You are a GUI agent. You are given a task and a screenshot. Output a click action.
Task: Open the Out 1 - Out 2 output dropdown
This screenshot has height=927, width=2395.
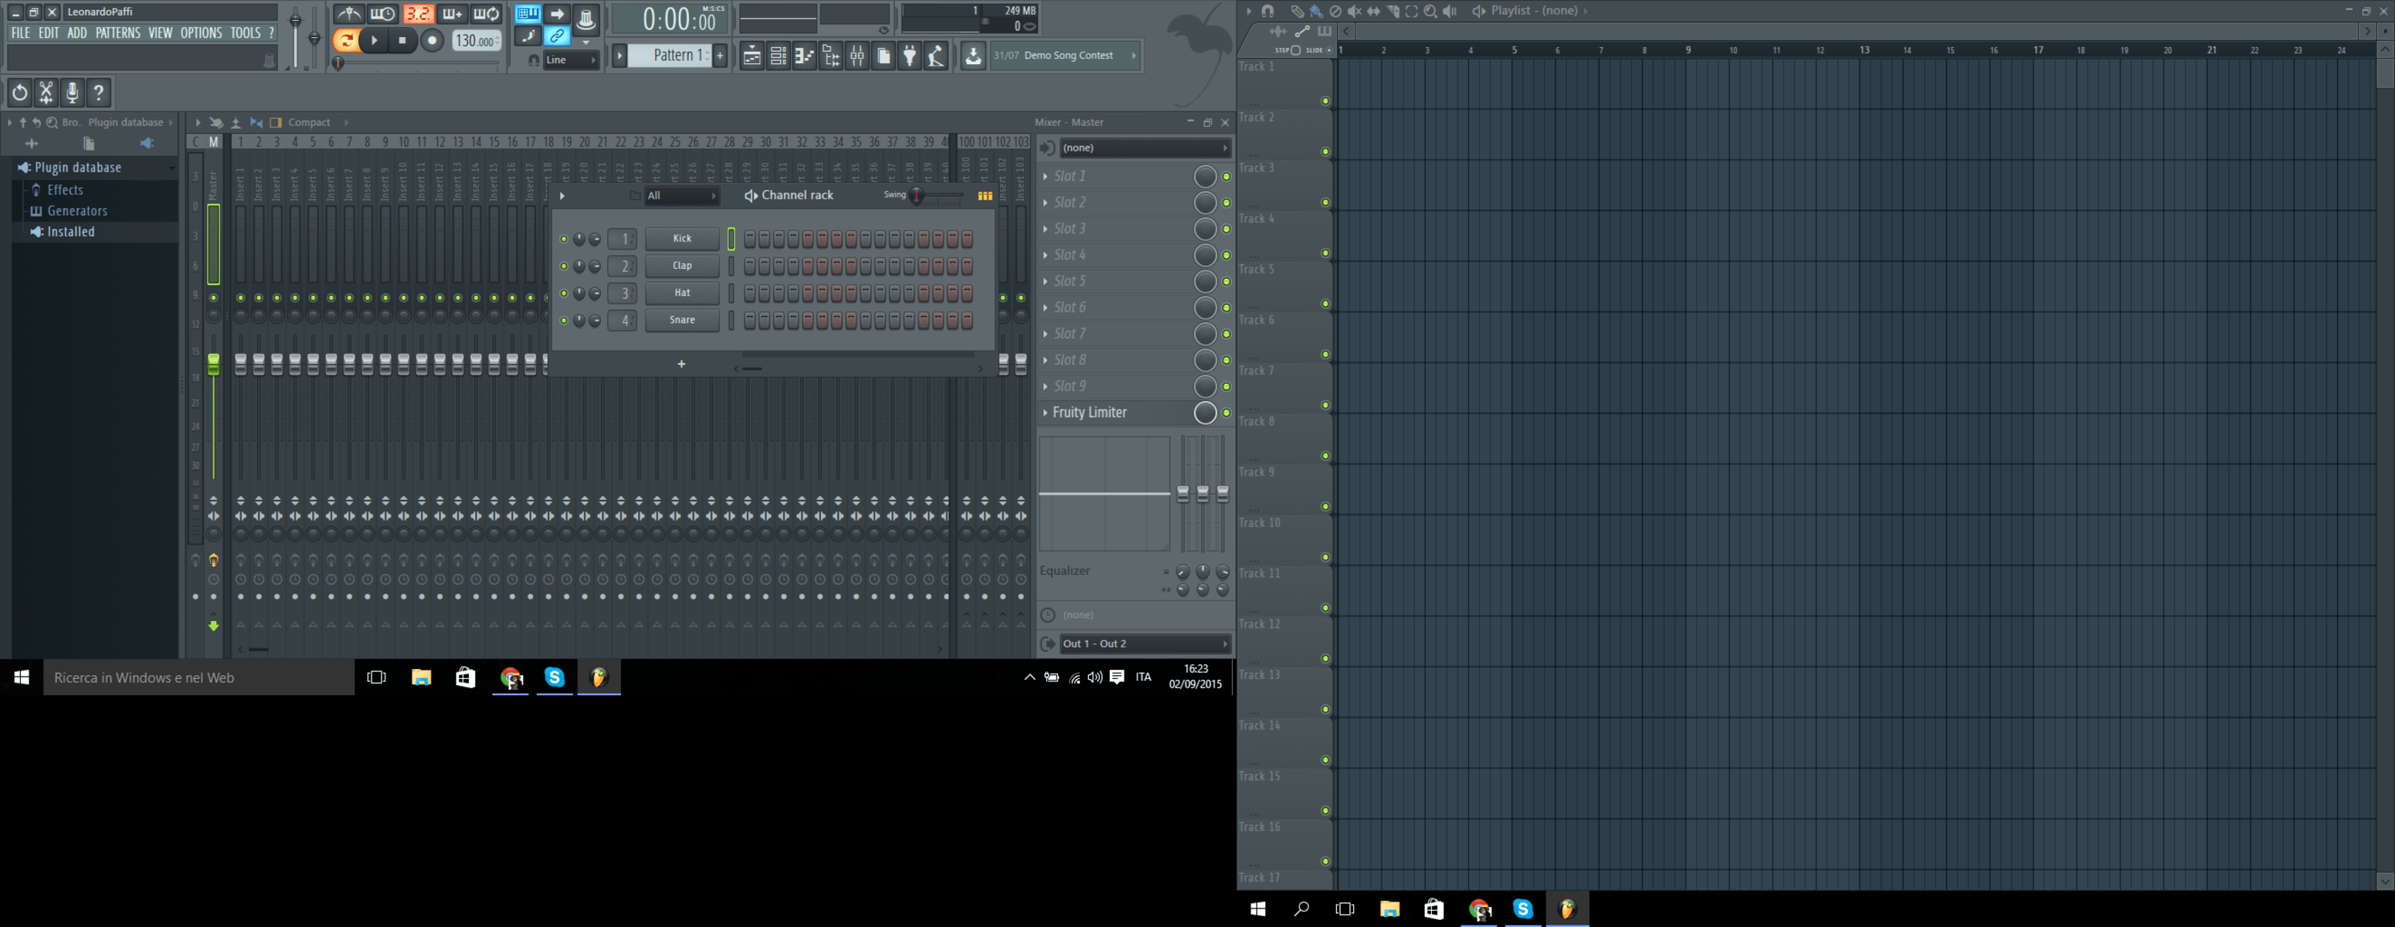click(1145, 643)
